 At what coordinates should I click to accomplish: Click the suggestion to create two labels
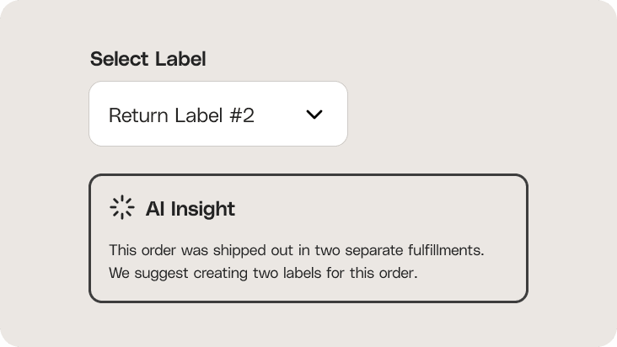point(263,273)
